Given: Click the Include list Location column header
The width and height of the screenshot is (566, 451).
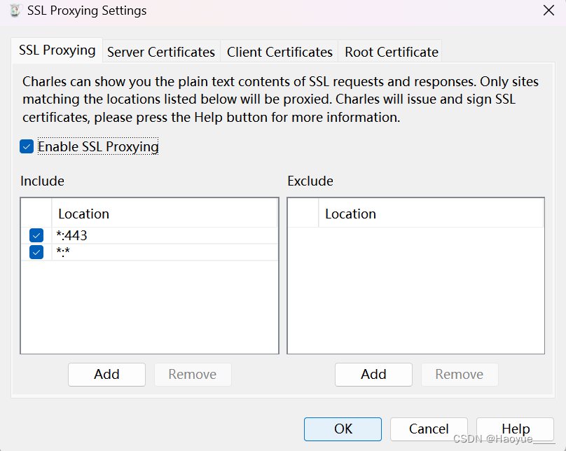Looking at the screenshot, I should (x=165, y=214).
